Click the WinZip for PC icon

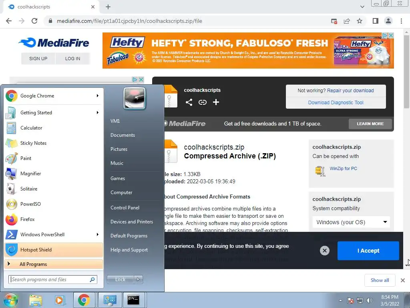click(320, 171)
